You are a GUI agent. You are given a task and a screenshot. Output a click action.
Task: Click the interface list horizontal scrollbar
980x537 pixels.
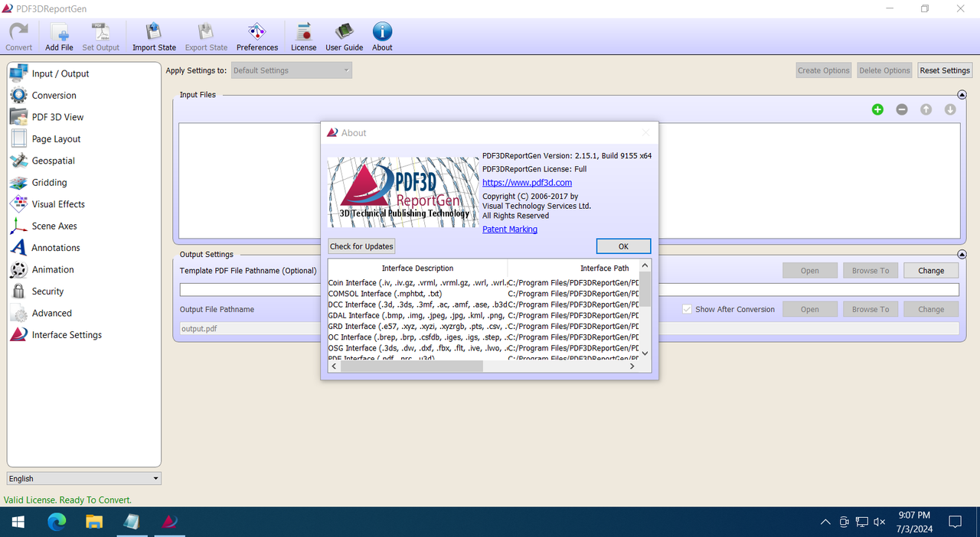click(x=483, y=366)
